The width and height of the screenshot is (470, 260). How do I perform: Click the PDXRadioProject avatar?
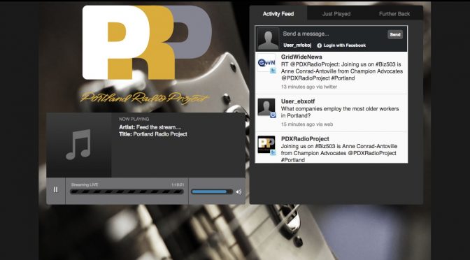[266, 145]
